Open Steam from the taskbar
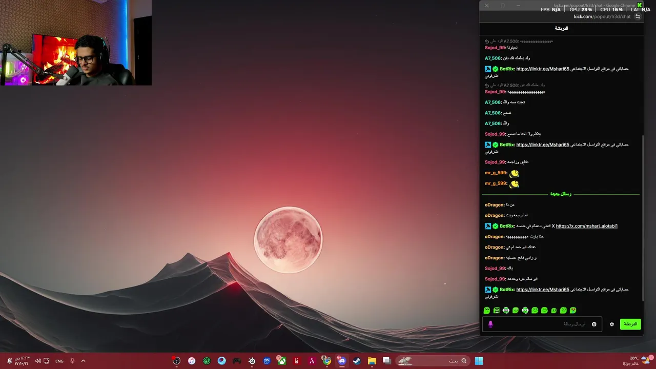 pyautogui.click(x=357, y=361)
